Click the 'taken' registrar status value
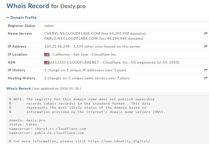The image size is (209, 144). tap(49, 26)
